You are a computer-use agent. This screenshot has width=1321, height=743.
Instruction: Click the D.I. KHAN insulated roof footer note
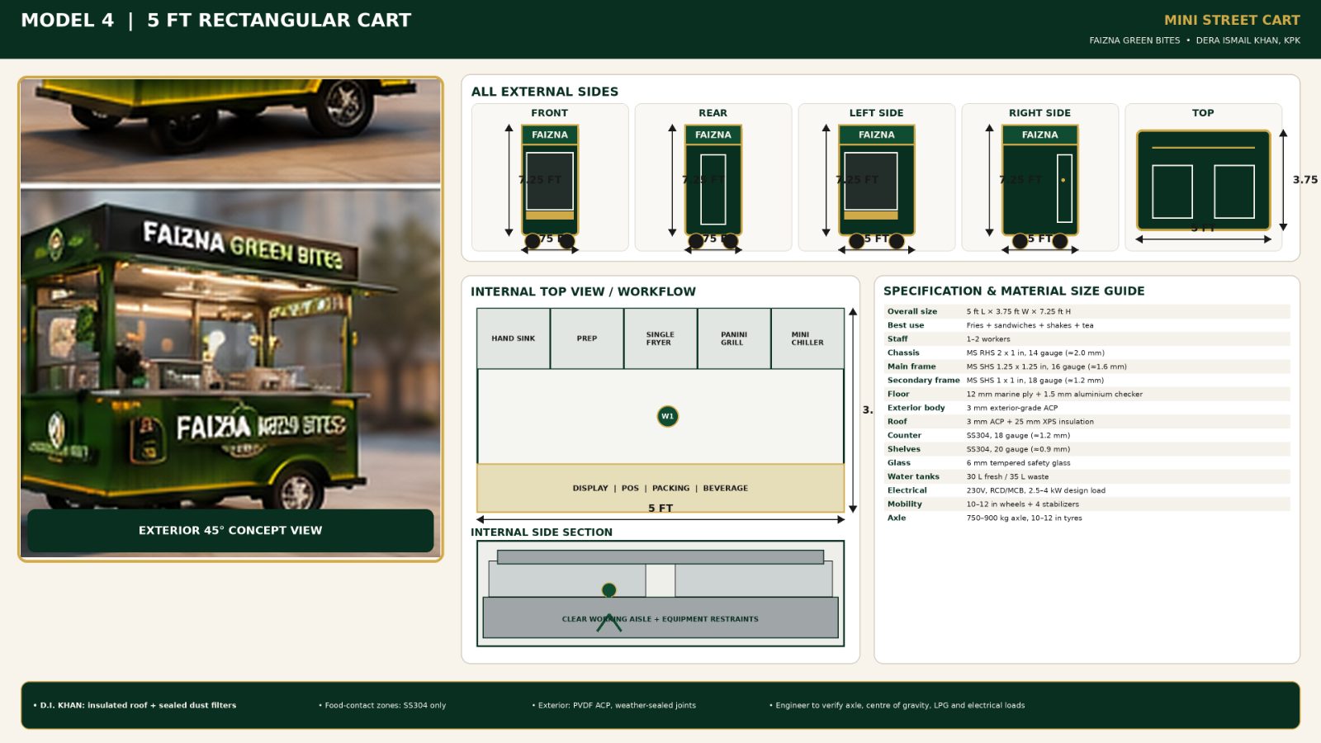pos(135,705)
